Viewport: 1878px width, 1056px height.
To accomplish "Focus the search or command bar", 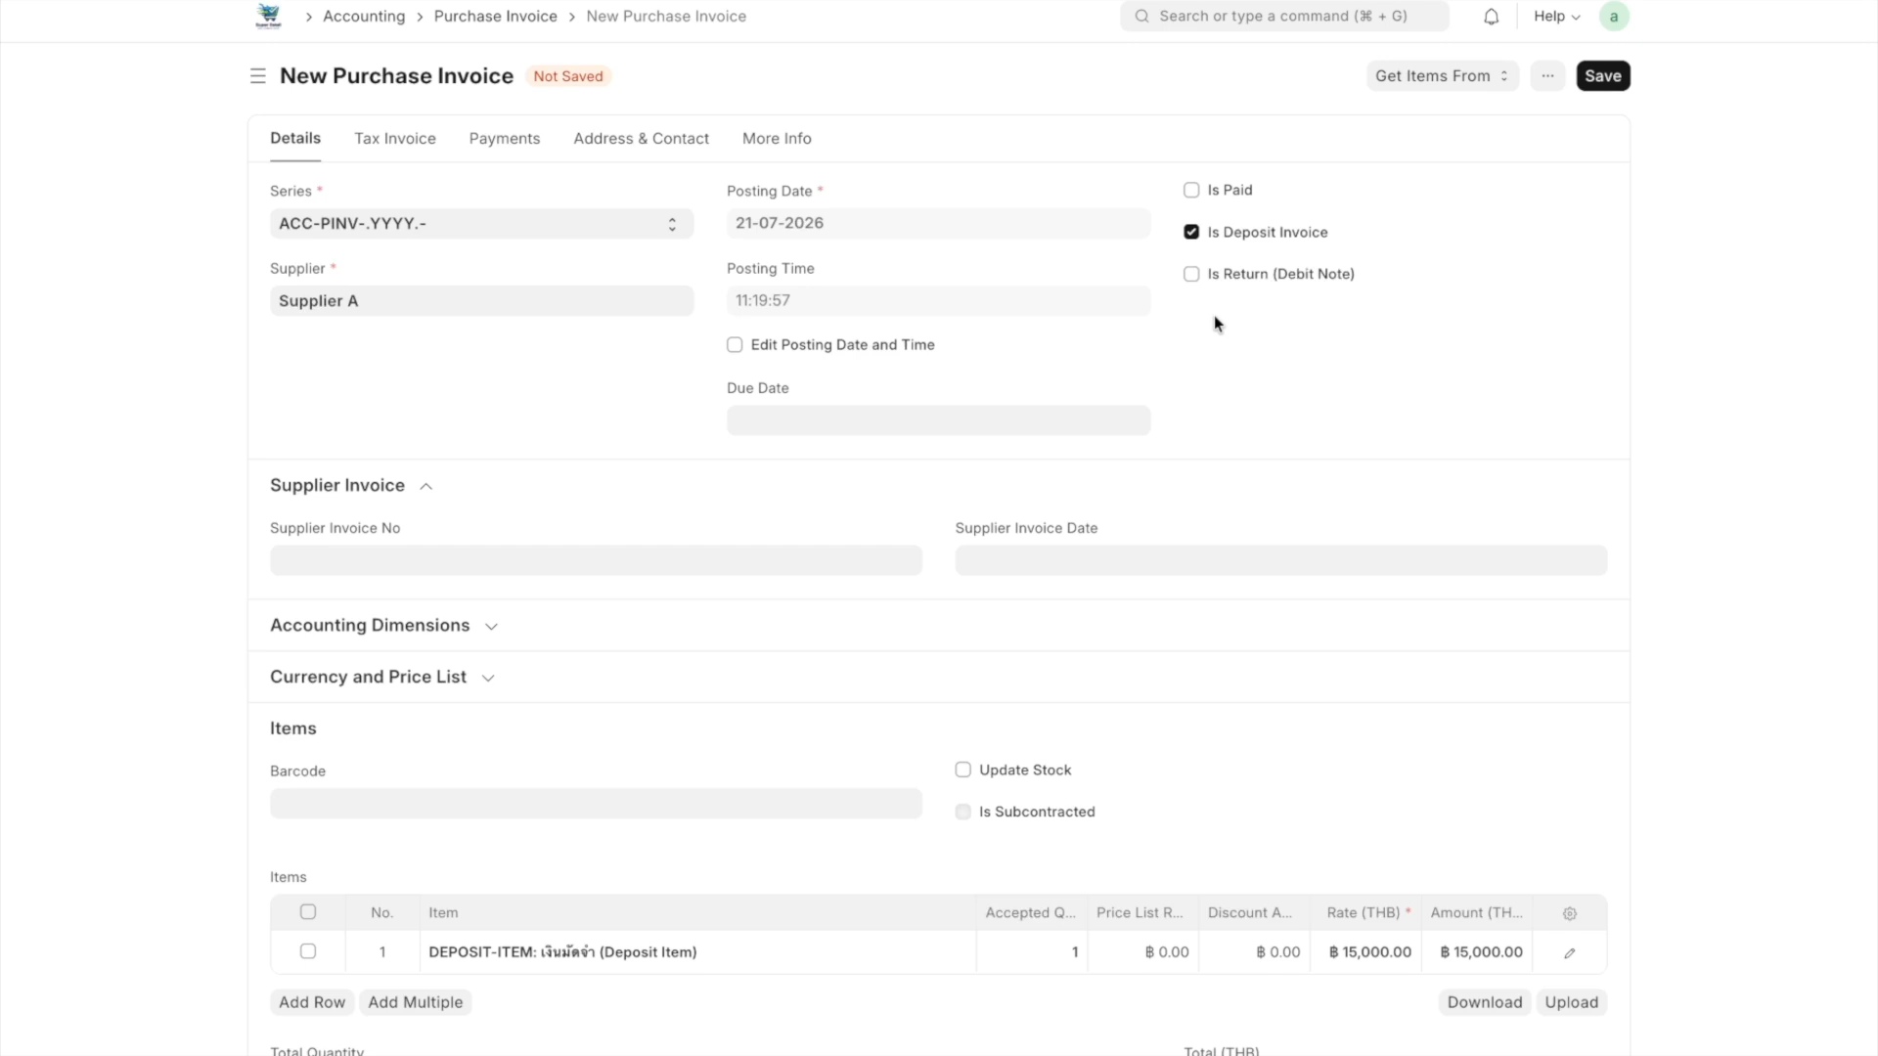I will tap(1284, 17).
